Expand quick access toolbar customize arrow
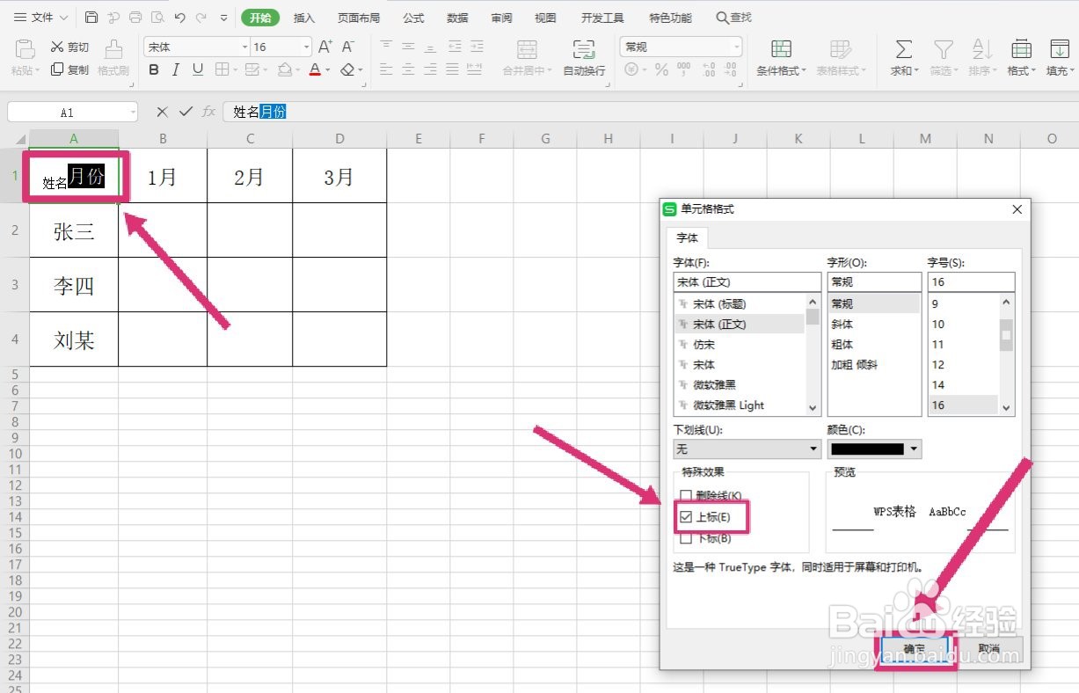This screenshot has height=693, width=1079. pyautogui.click(x=223, y=18)
